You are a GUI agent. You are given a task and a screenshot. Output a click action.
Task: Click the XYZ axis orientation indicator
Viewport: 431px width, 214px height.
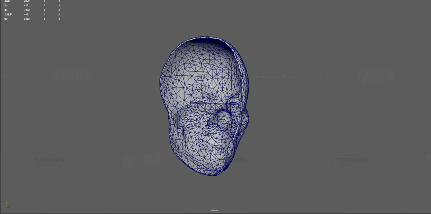8,205
